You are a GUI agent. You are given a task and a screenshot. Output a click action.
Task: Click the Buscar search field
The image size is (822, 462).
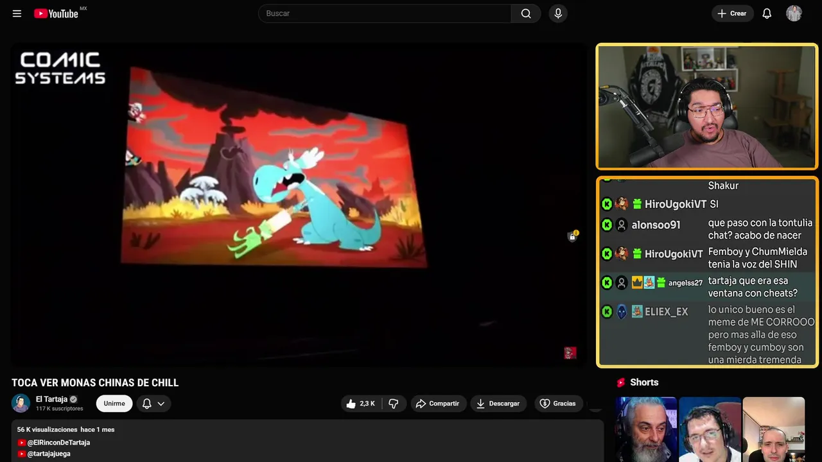click(385, 13)
